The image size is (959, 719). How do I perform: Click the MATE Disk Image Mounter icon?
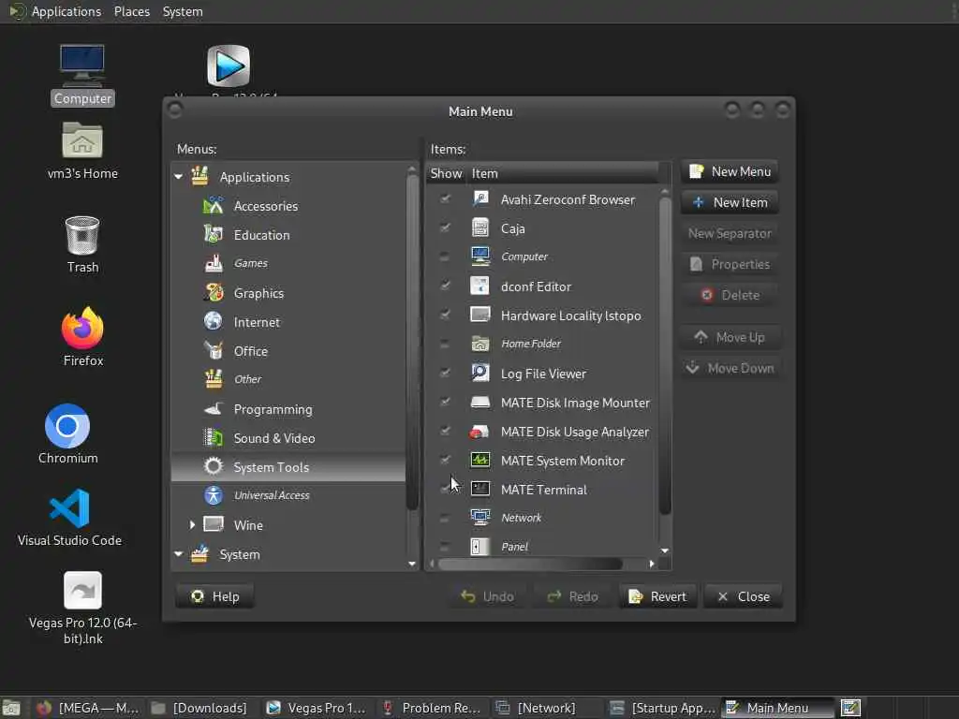point(480,402)
